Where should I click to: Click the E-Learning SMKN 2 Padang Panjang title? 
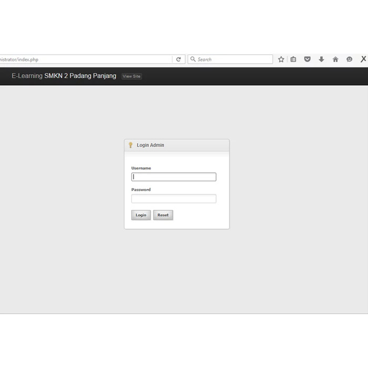(64, 76)
